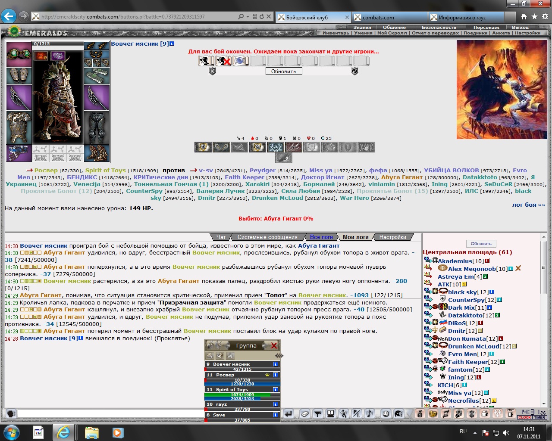Open the Мои логи tab

(356, 237)
